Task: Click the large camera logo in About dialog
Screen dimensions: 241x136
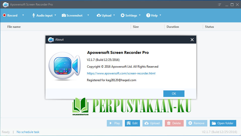Action: (x=65, y=66)
